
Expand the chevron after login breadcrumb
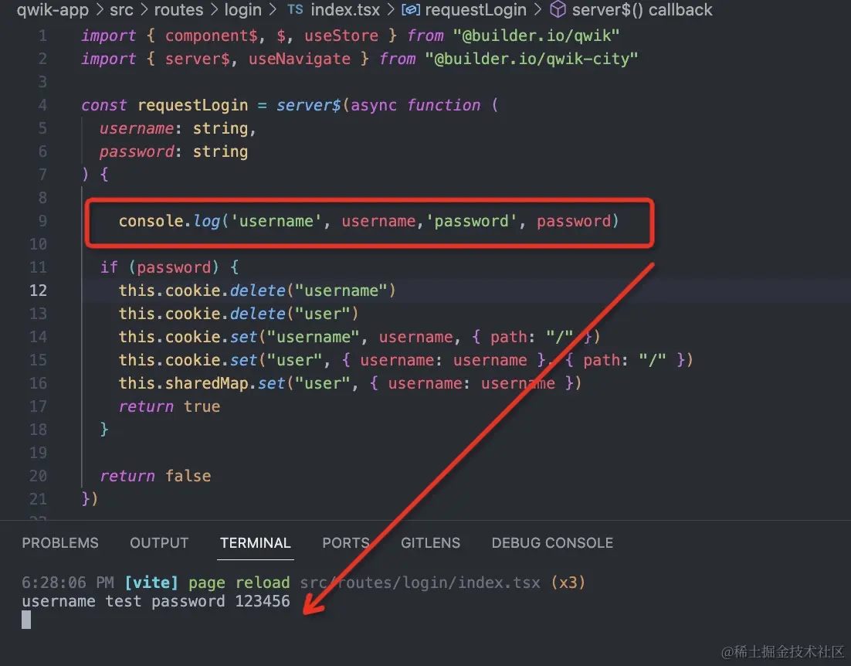[x=273, y=10]
